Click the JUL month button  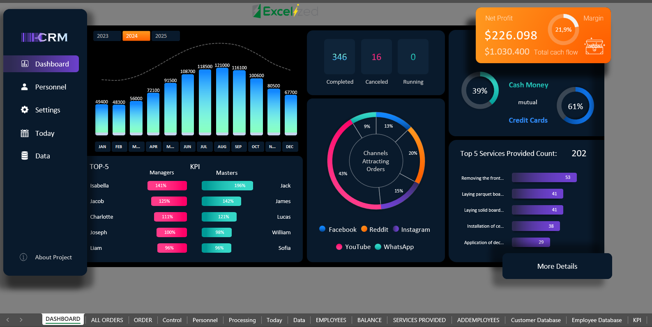pyautogui.click(x=204, y=146)
